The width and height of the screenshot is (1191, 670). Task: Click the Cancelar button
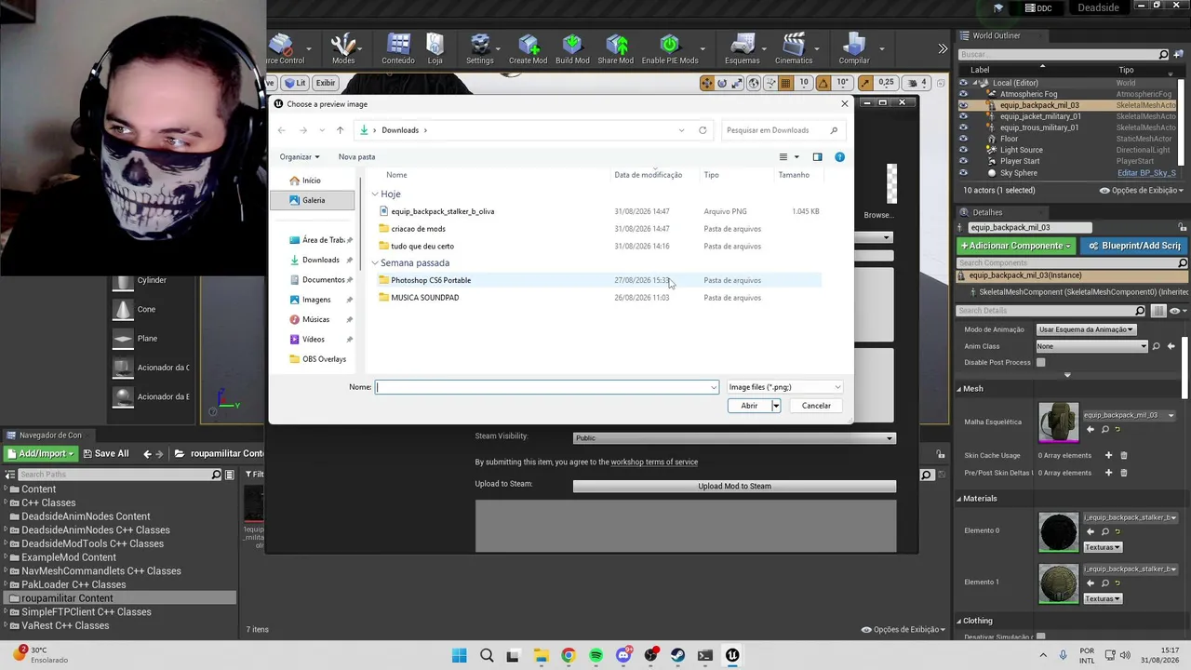click(x=816, y=406)
